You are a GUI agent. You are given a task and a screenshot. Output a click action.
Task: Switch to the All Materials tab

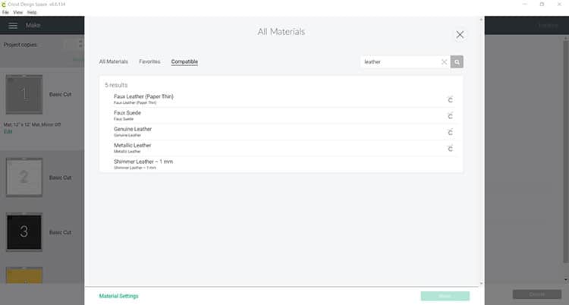(x=114, y=61)
